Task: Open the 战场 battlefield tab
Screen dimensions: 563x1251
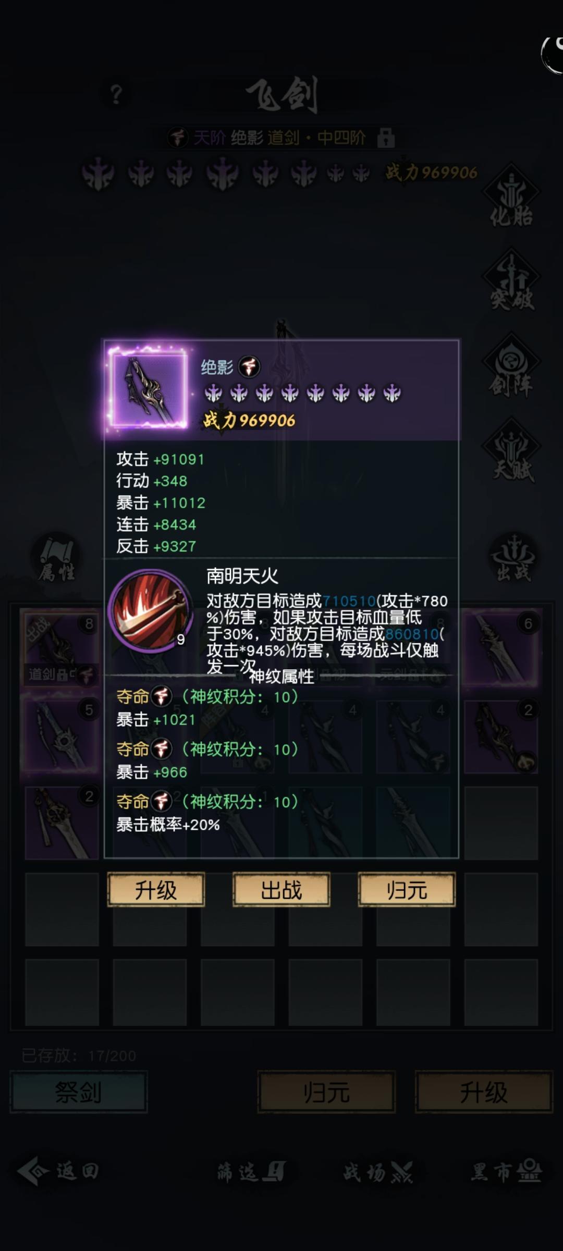Action: click(378, 1171)
